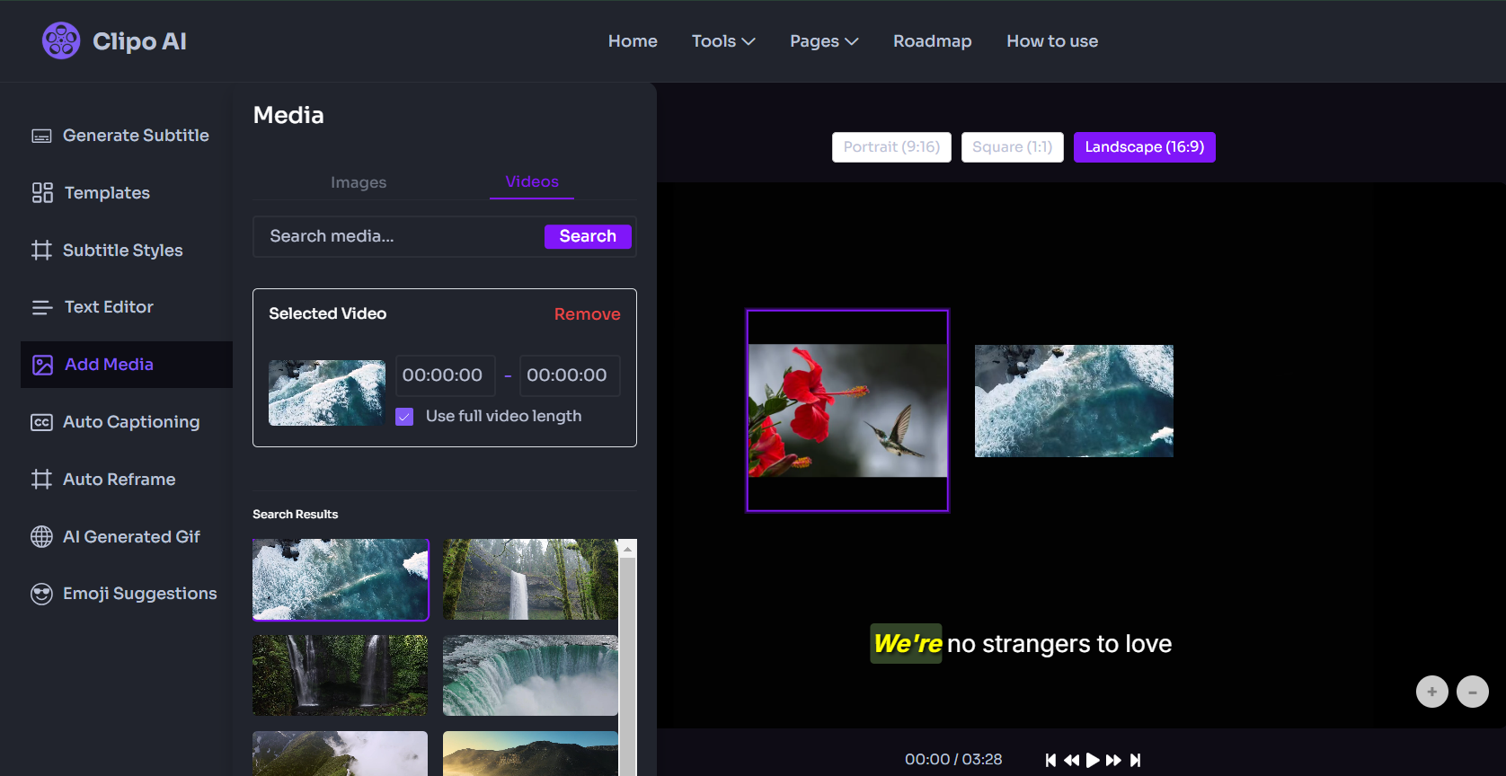Open the How to use page
This screenshot has height=776, width=1506.
pyautogui.click(x=1052, y=41)
